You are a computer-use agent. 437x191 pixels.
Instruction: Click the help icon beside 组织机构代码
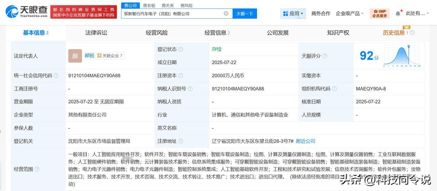click(x=334, y=89)
